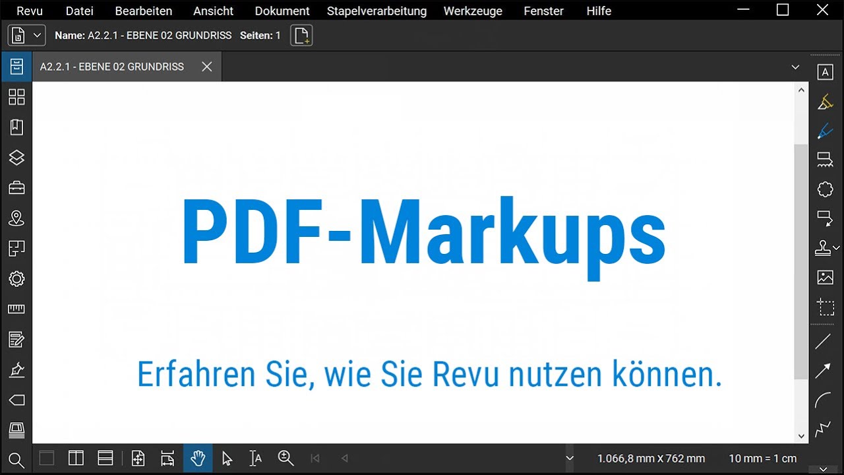Open the Layers panel

point(16,158)
